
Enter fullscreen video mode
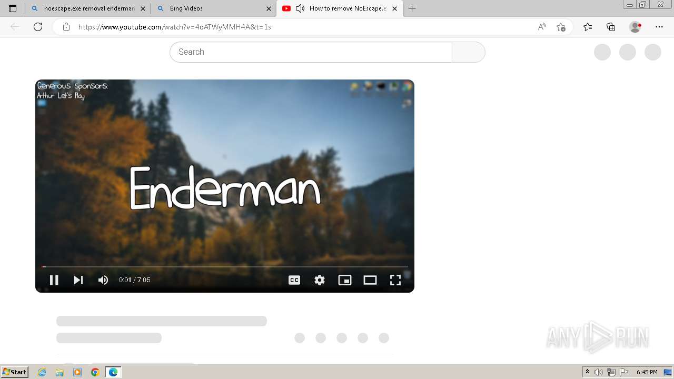(395, 280)
